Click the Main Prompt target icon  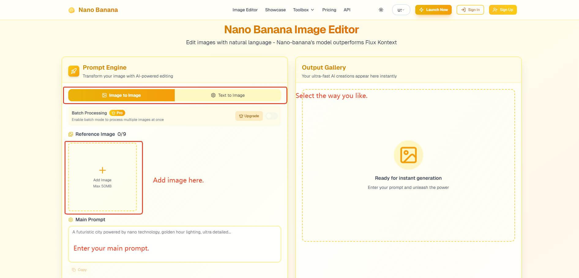(71, 219)
